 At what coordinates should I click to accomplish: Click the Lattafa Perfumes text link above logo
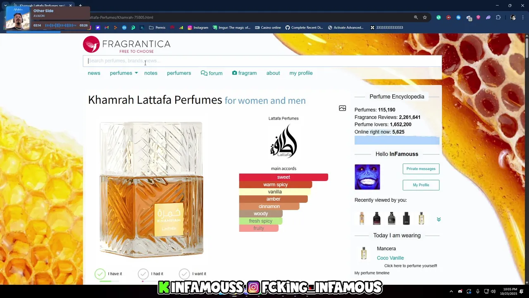(284, 118)
